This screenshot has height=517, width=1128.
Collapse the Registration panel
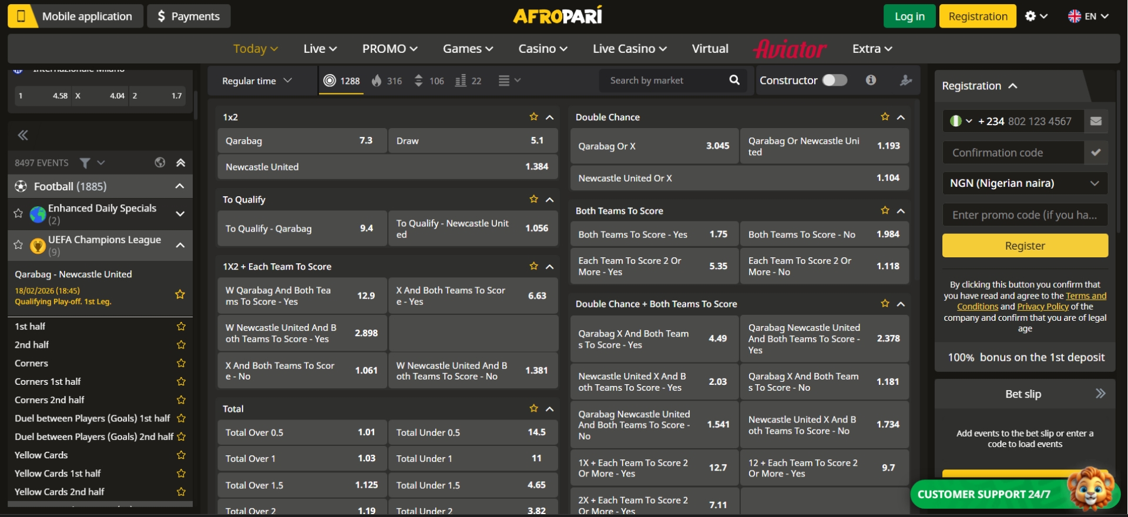[x=1013, y=86]
